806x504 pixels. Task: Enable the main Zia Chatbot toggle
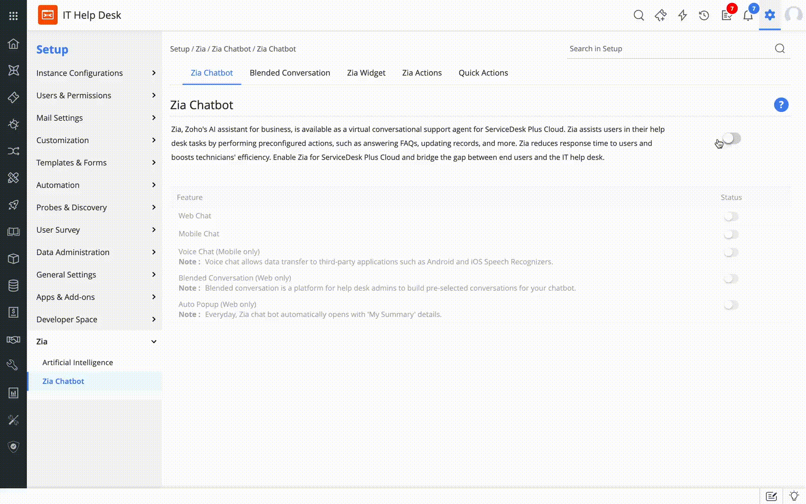point(731,139)
